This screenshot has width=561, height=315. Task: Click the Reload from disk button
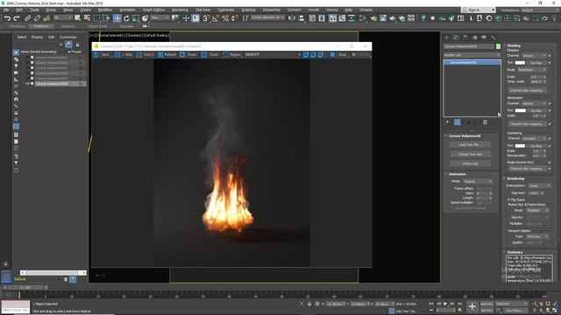(x=470, y=154)
